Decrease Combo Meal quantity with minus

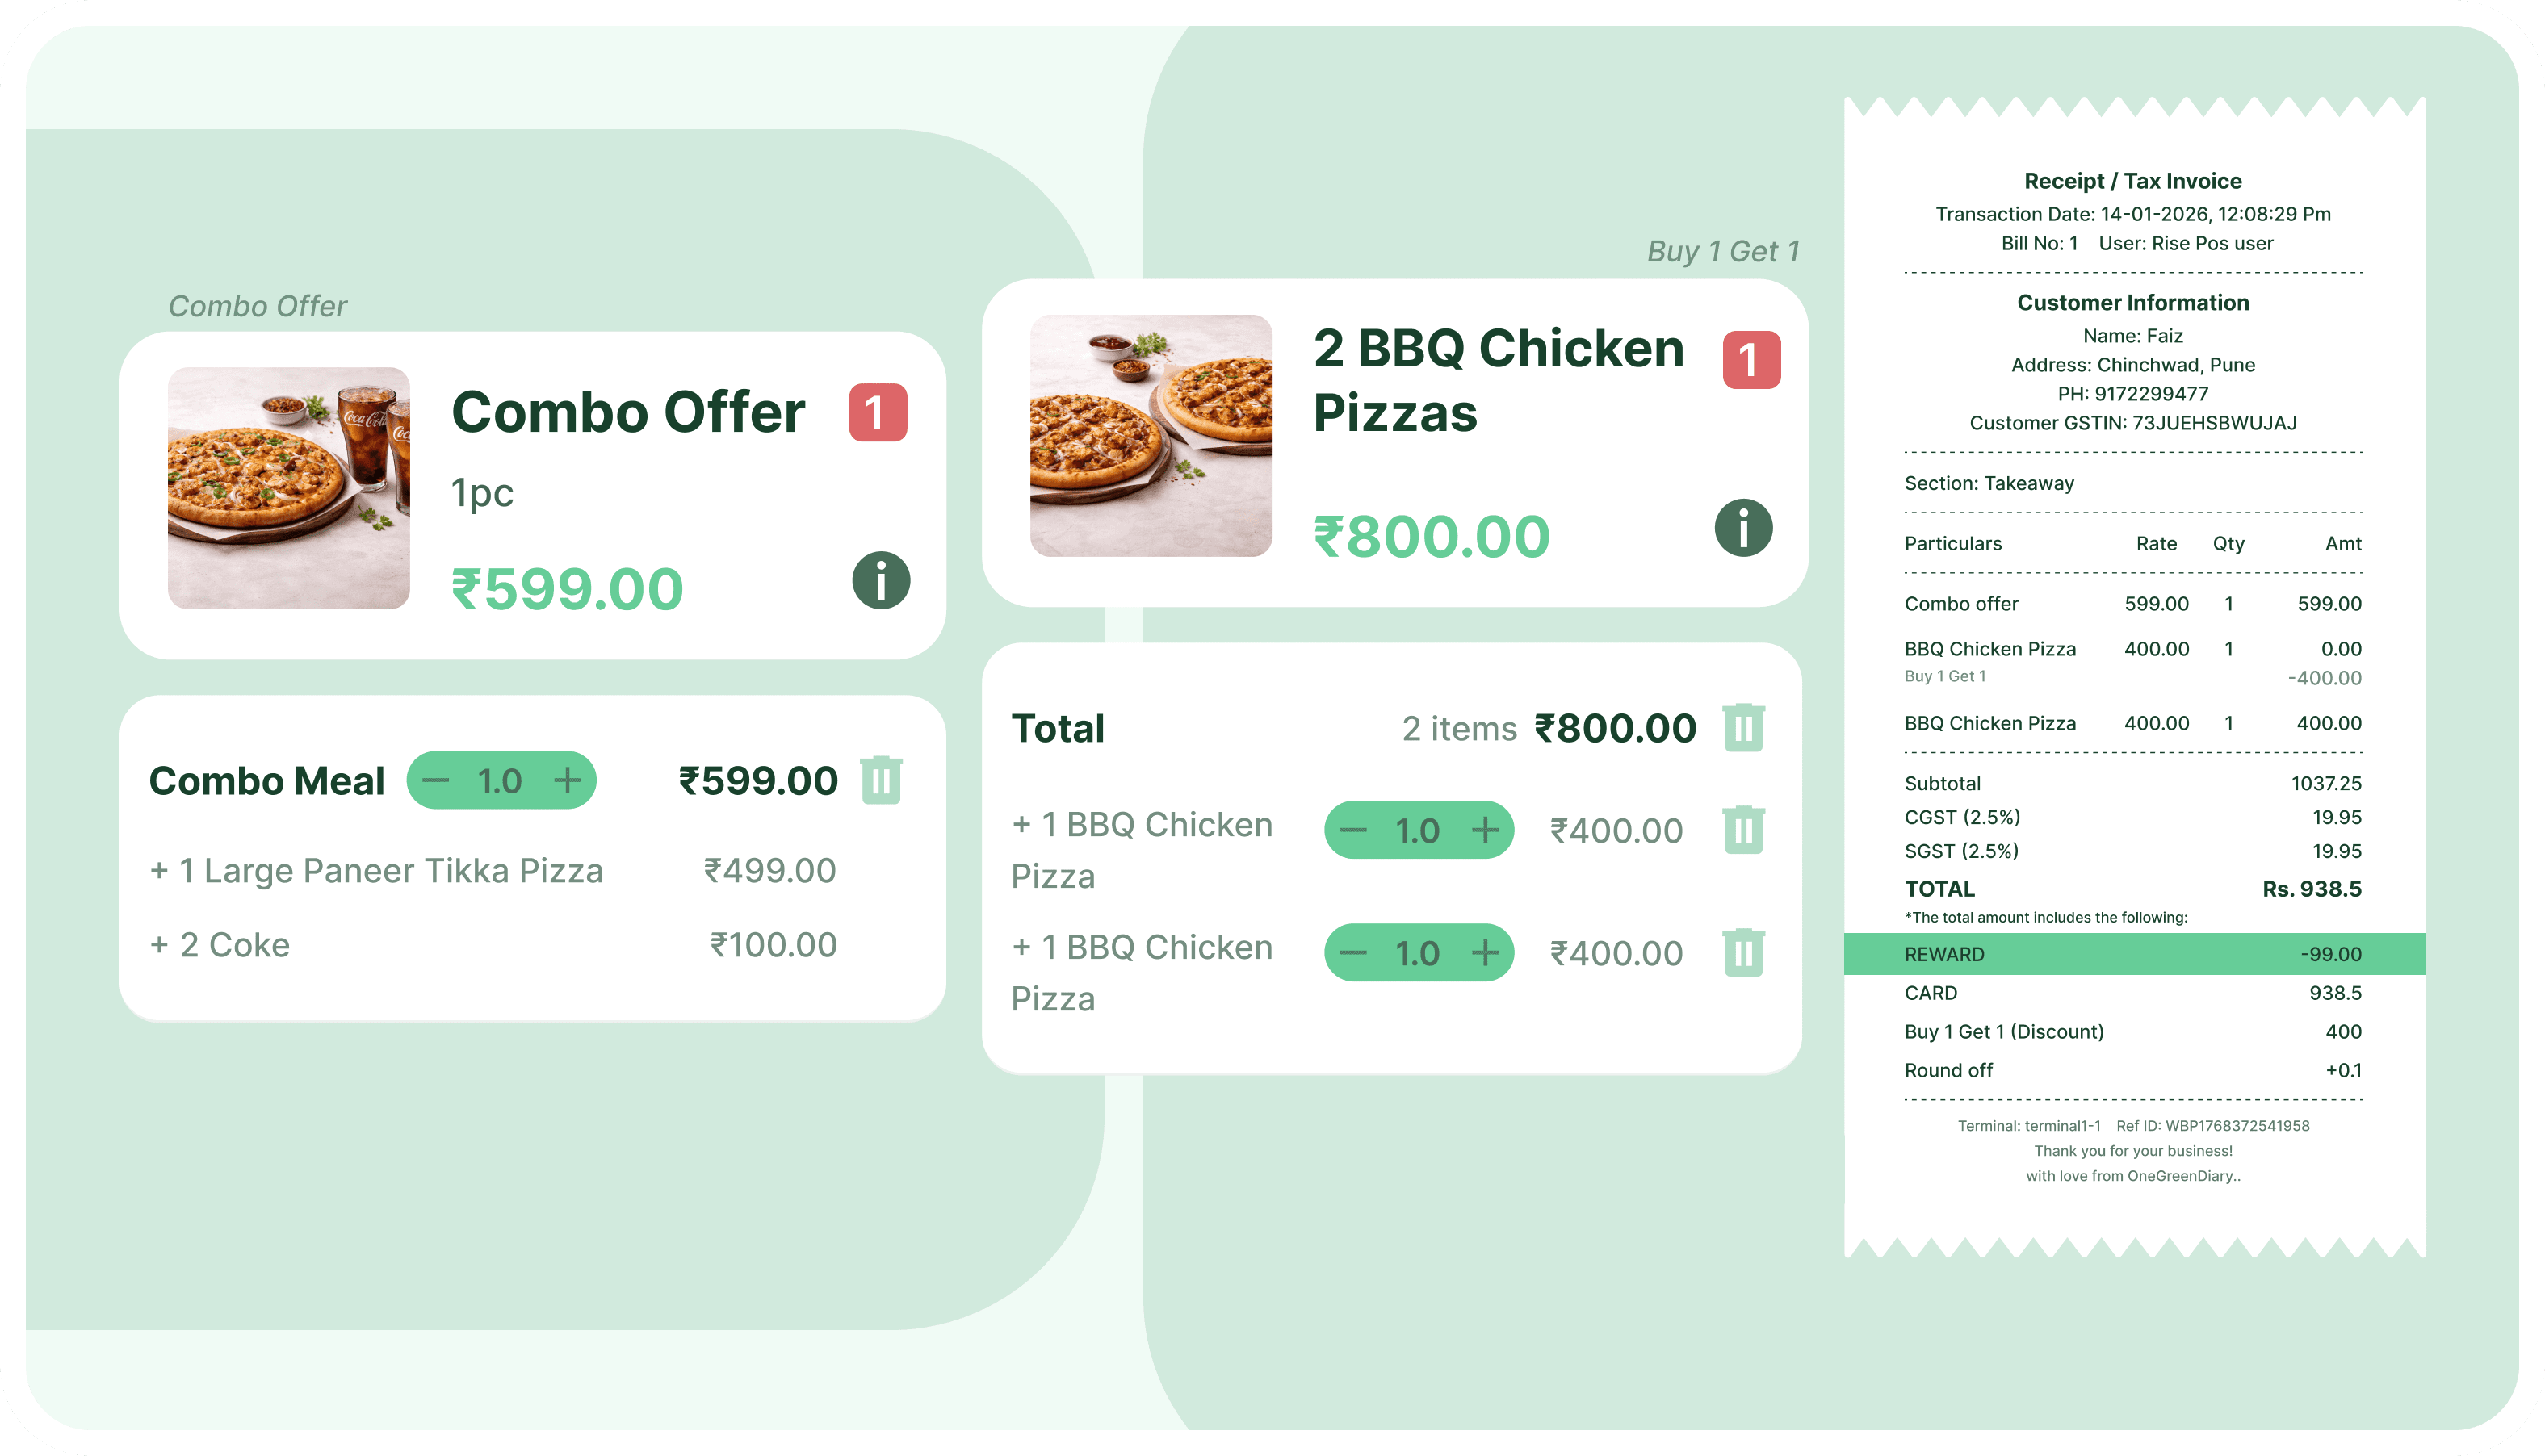coord(437,780)
